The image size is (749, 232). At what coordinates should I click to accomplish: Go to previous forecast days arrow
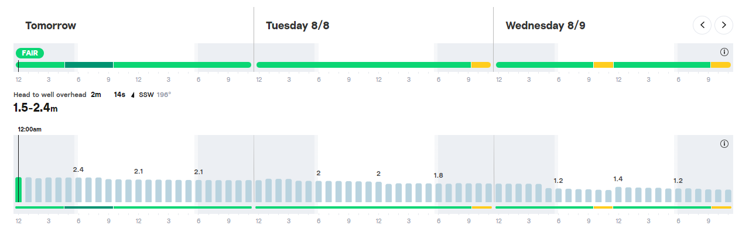click(702, 25)
